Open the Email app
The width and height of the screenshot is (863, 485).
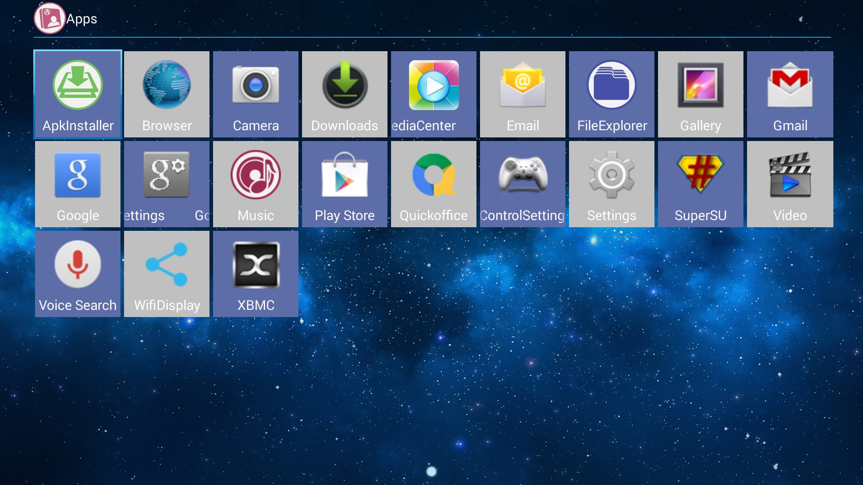click(523, 94)
